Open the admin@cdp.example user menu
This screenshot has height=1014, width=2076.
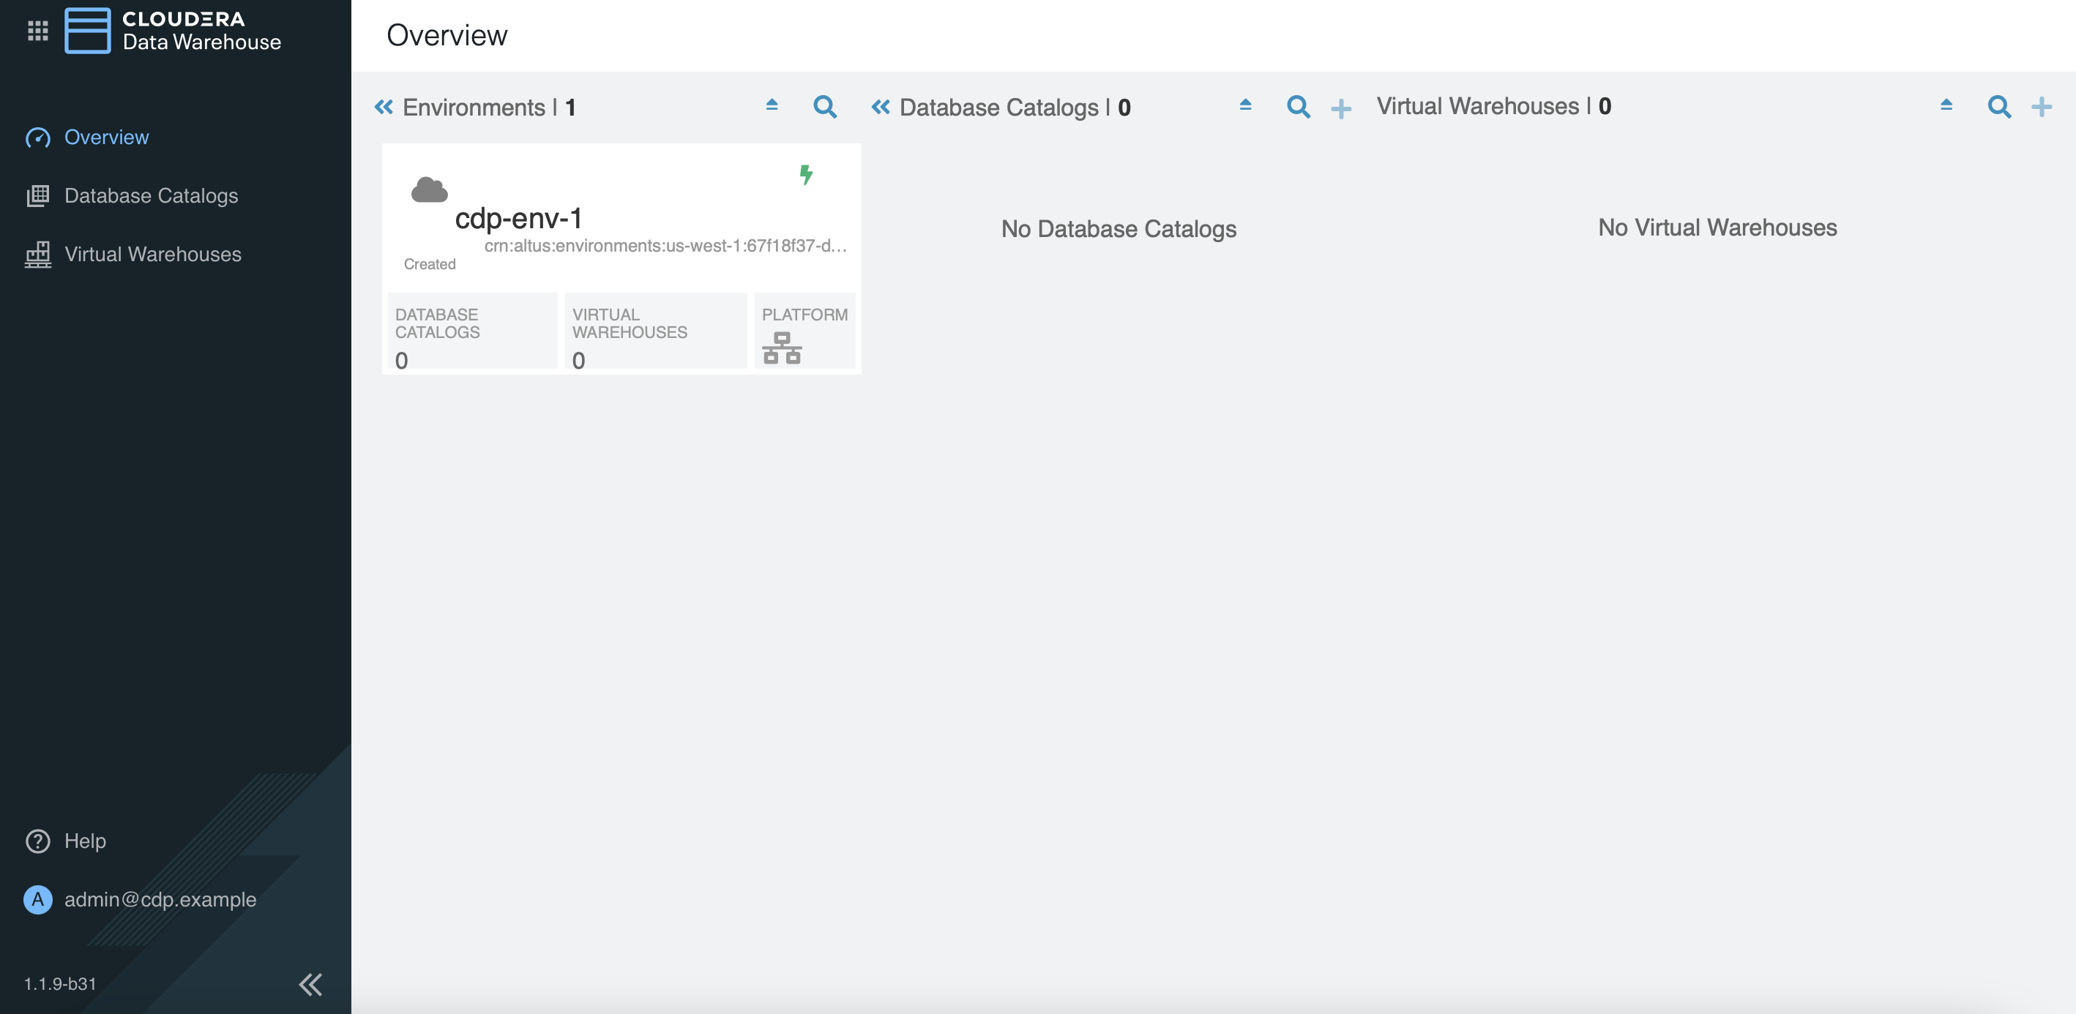point(160,899)
